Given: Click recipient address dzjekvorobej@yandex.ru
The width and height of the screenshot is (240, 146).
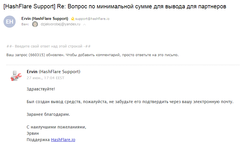Looking at the screenshot, I should [x=61, y=24].
